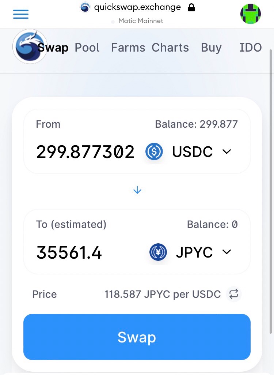Expand the JPYC token dropdown chevron
The width and height of the screenshot is (274, 375).
pyautogui.click(x=227, y=252)
